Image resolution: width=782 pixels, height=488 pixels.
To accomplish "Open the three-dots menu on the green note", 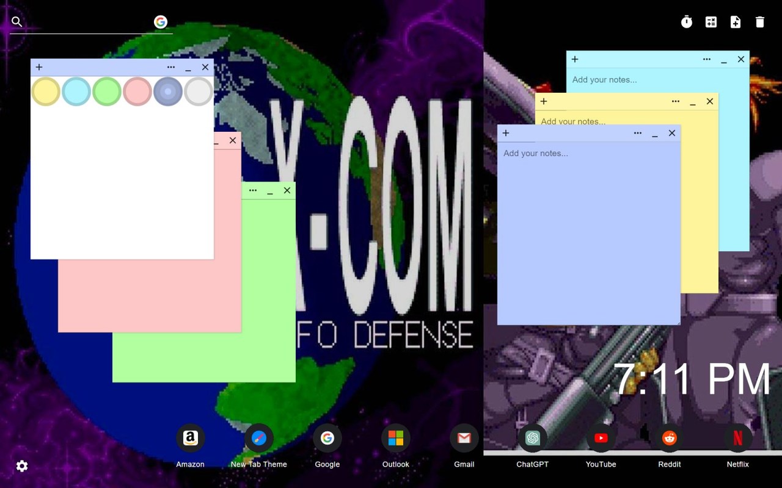I will click(253, 190).
